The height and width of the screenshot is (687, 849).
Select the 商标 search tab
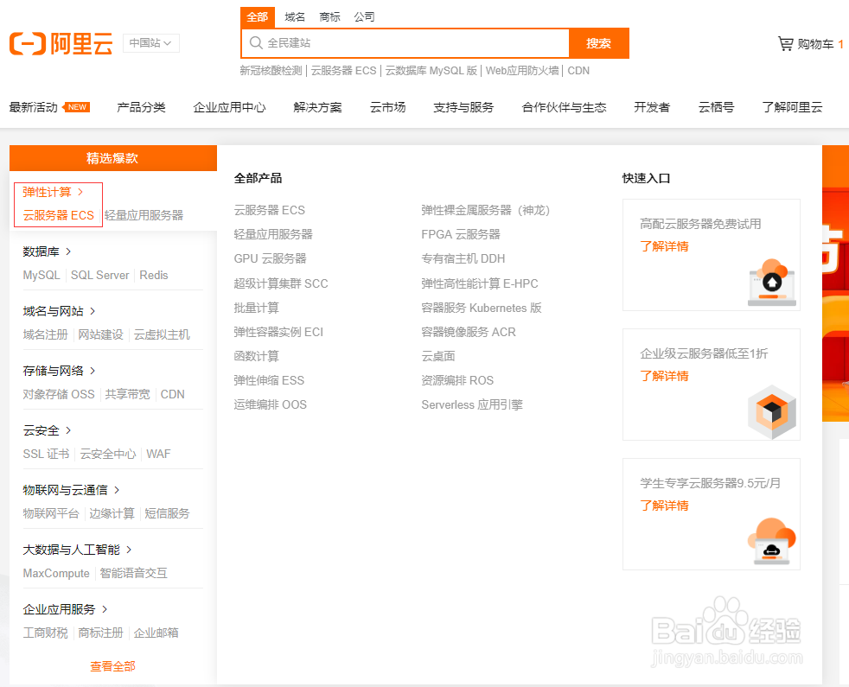pos(329,16)
